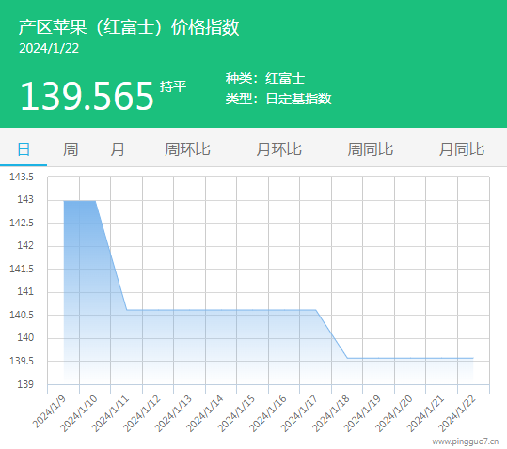This screenshot has height=449, width=507.
Task: Click the 139.565 index value
Action: (87, 96)
